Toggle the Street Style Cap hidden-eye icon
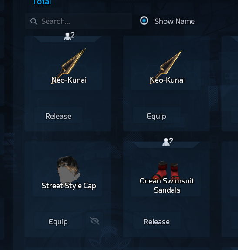This screenshot has width=238, height=250. (x=94, y=221)
